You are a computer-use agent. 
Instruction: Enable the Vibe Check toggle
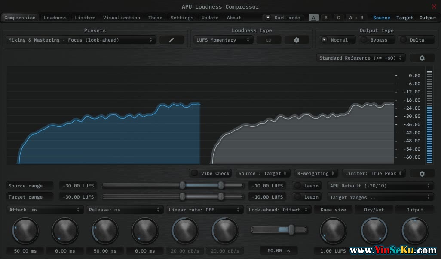(211, 173)
